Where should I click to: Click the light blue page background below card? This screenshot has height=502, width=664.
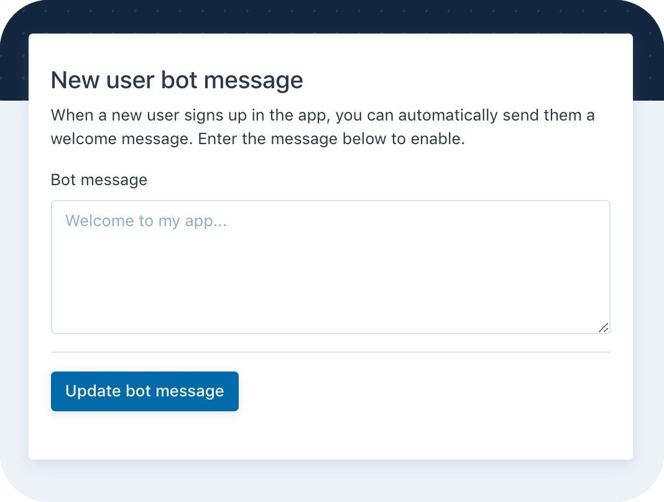[330, 481]
